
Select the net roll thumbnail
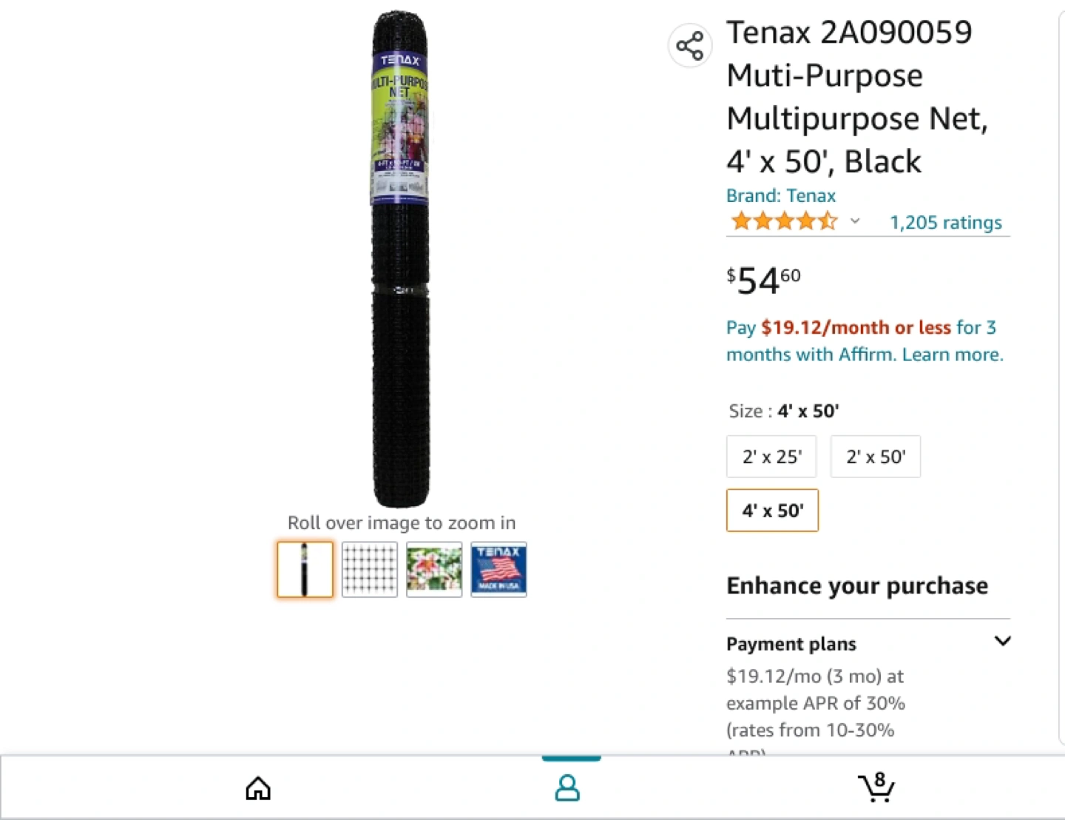click(305, 569)
